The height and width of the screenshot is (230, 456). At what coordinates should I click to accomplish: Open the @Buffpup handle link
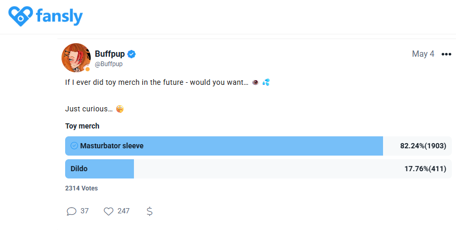[x=108, y=64]
